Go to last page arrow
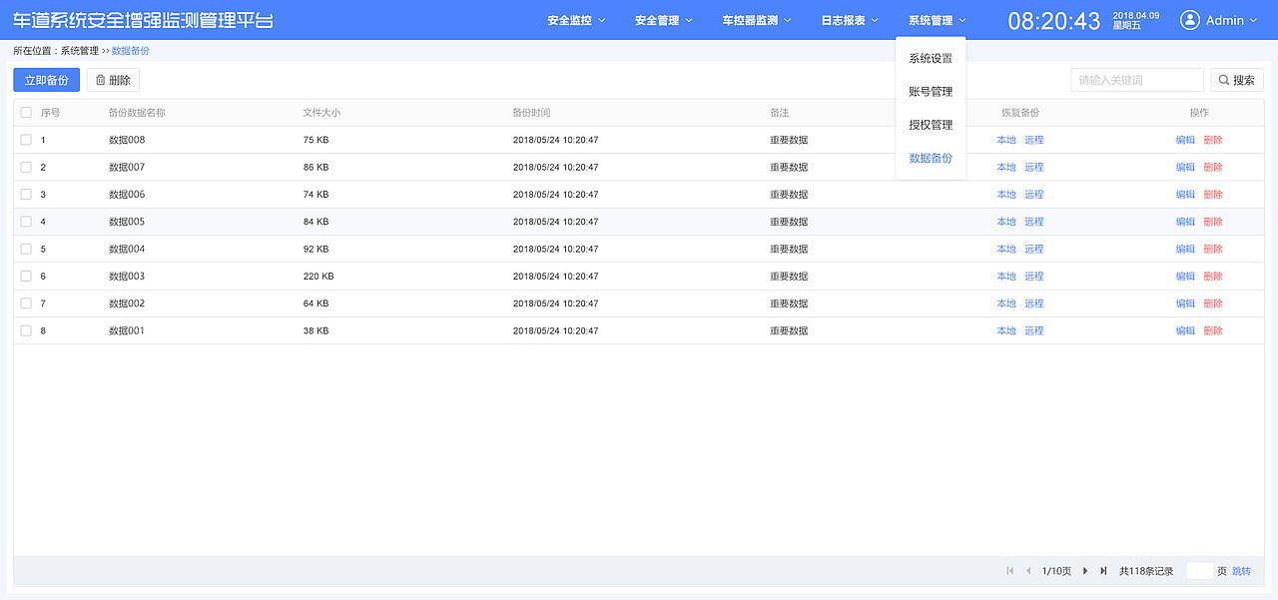Screen dimensions: 1278x600 click(1103, 571)
